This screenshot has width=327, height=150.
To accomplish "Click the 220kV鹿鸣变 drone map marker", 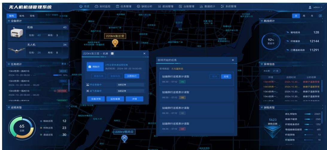I will pyautogui.click(x=124, y=138).
